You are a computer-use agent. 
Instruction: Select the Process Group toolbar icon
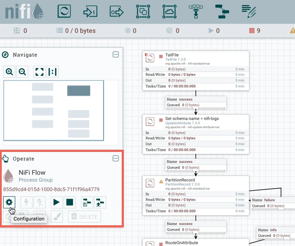143,12
